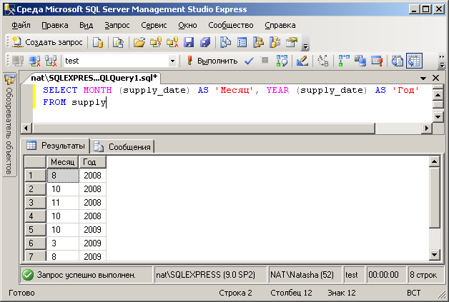Image resolution: width=449 pixels, height=302 pixels.
Task: Select the select-all corner cell of grid
Action: coord(35,162)
